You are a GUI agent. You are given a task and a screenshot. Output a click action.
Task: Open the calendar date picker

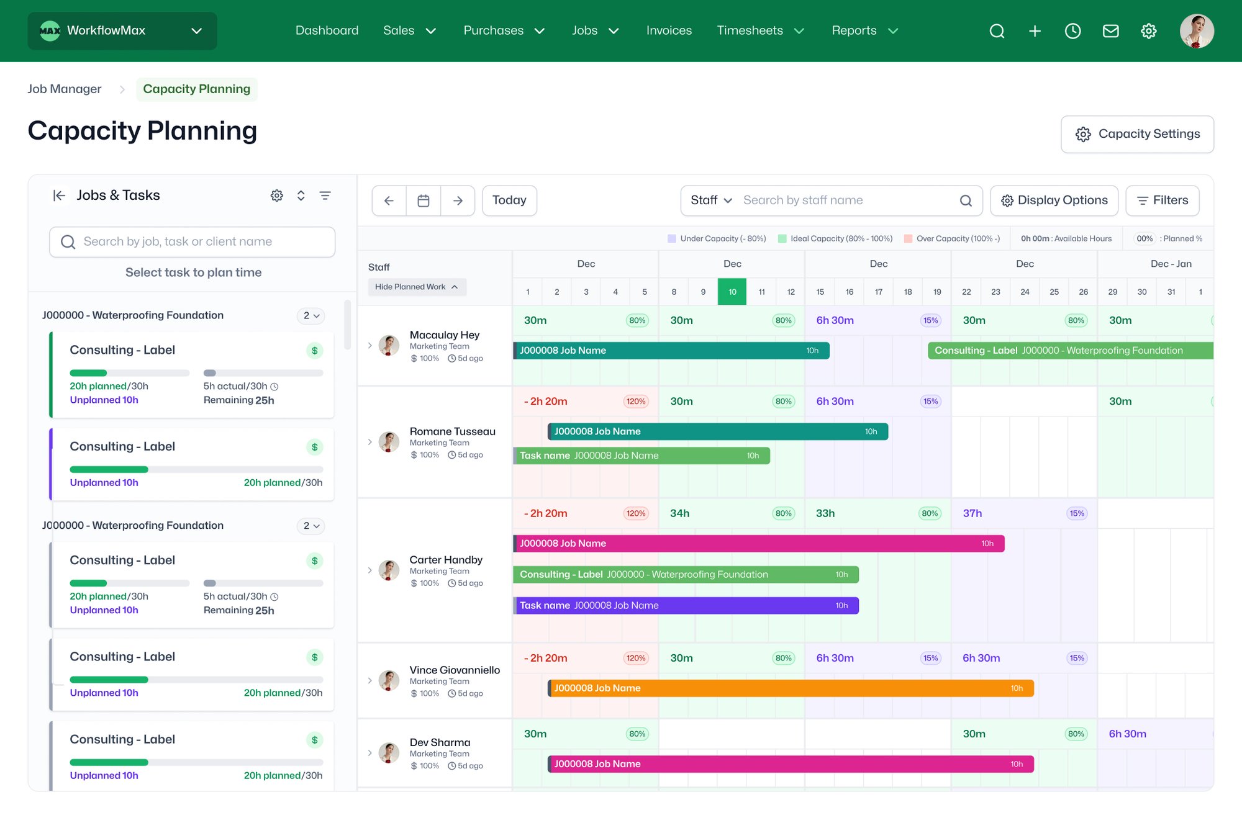pos(424,200)
